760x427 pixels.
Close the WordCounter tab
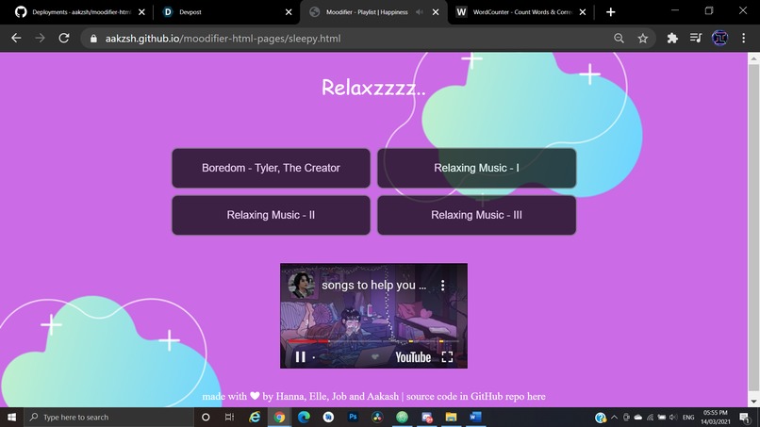pos(582,12)
